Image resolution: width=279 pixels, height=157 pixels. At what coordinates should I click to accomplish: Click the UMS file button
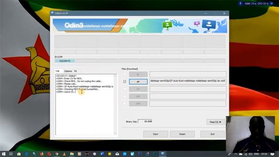[x=138, y=104]
